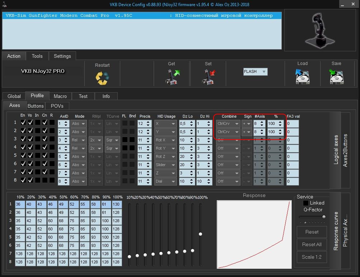Click curve row 1 cell with 130
This screenshot has height=277, width=360.
(117, 204)
